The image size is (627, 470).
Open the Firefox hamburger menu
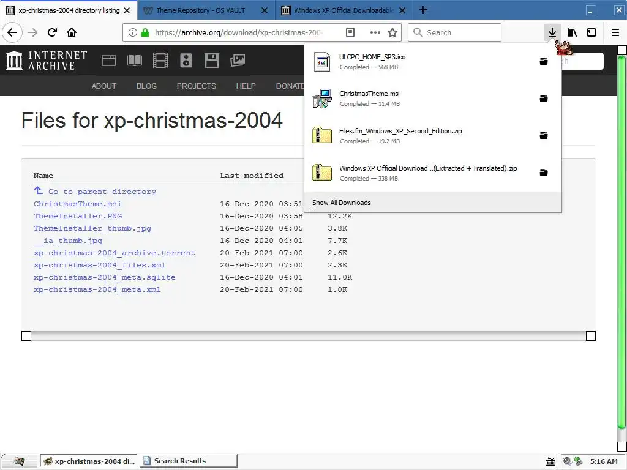615,32
